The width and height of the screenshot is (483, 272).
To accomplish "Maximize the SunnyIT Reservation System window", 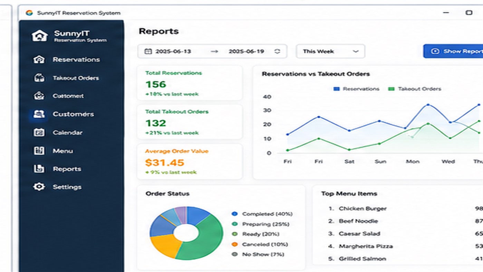I will pyautogui.click(x=469, y=13).
